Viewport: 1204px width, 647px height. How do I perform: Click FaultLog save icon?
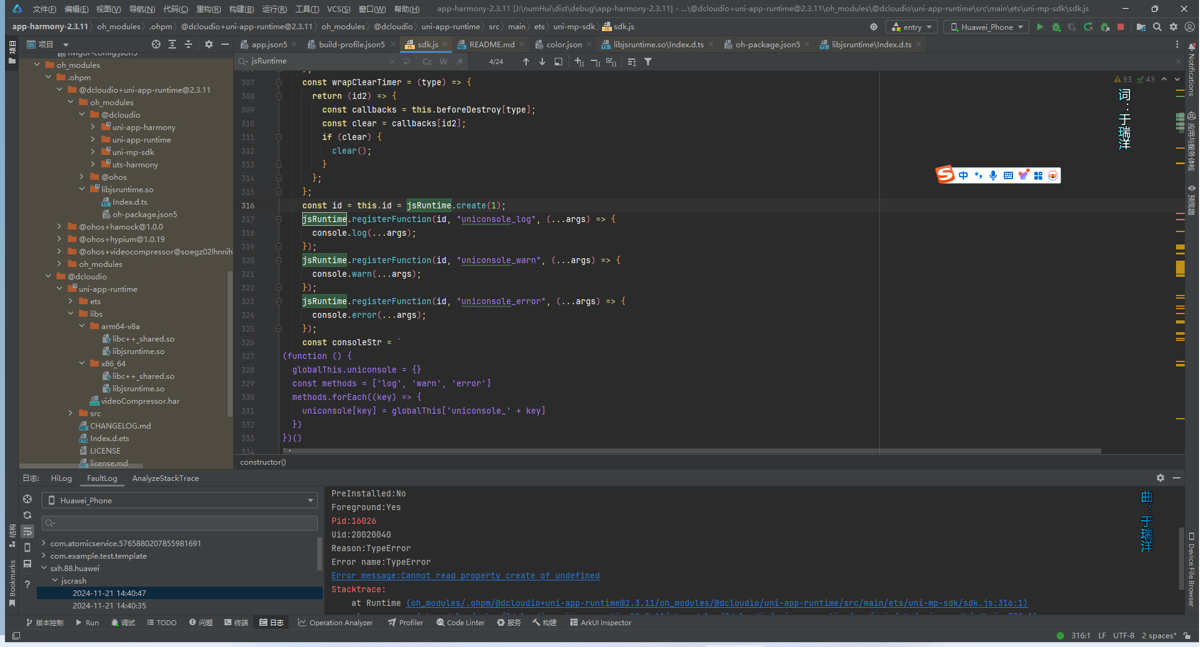pyautogui.click(x=27, y=564)
